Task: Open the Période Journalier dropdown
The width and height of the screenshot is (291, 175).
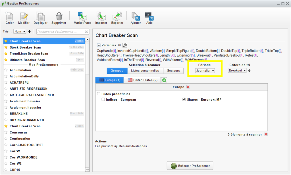Action: (205, 70)
